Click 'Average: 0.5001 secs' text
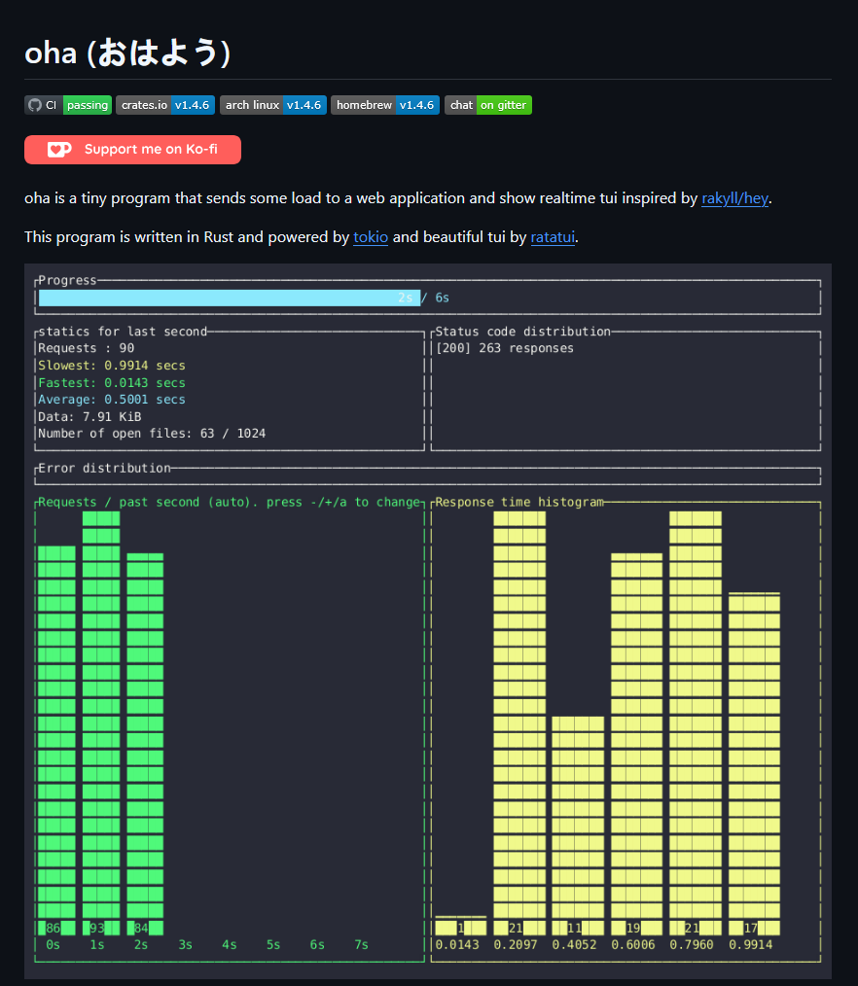 111,400
